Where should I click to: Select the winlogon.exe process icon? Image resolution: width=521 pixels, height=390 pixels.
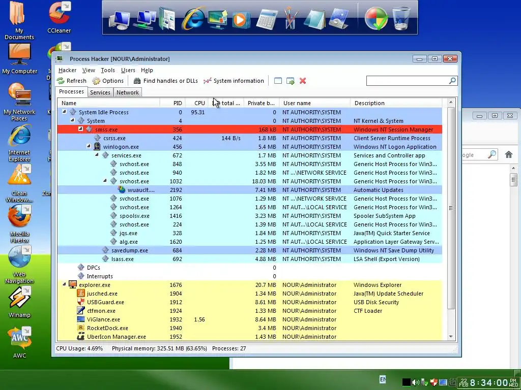click(x=97, y=147)
